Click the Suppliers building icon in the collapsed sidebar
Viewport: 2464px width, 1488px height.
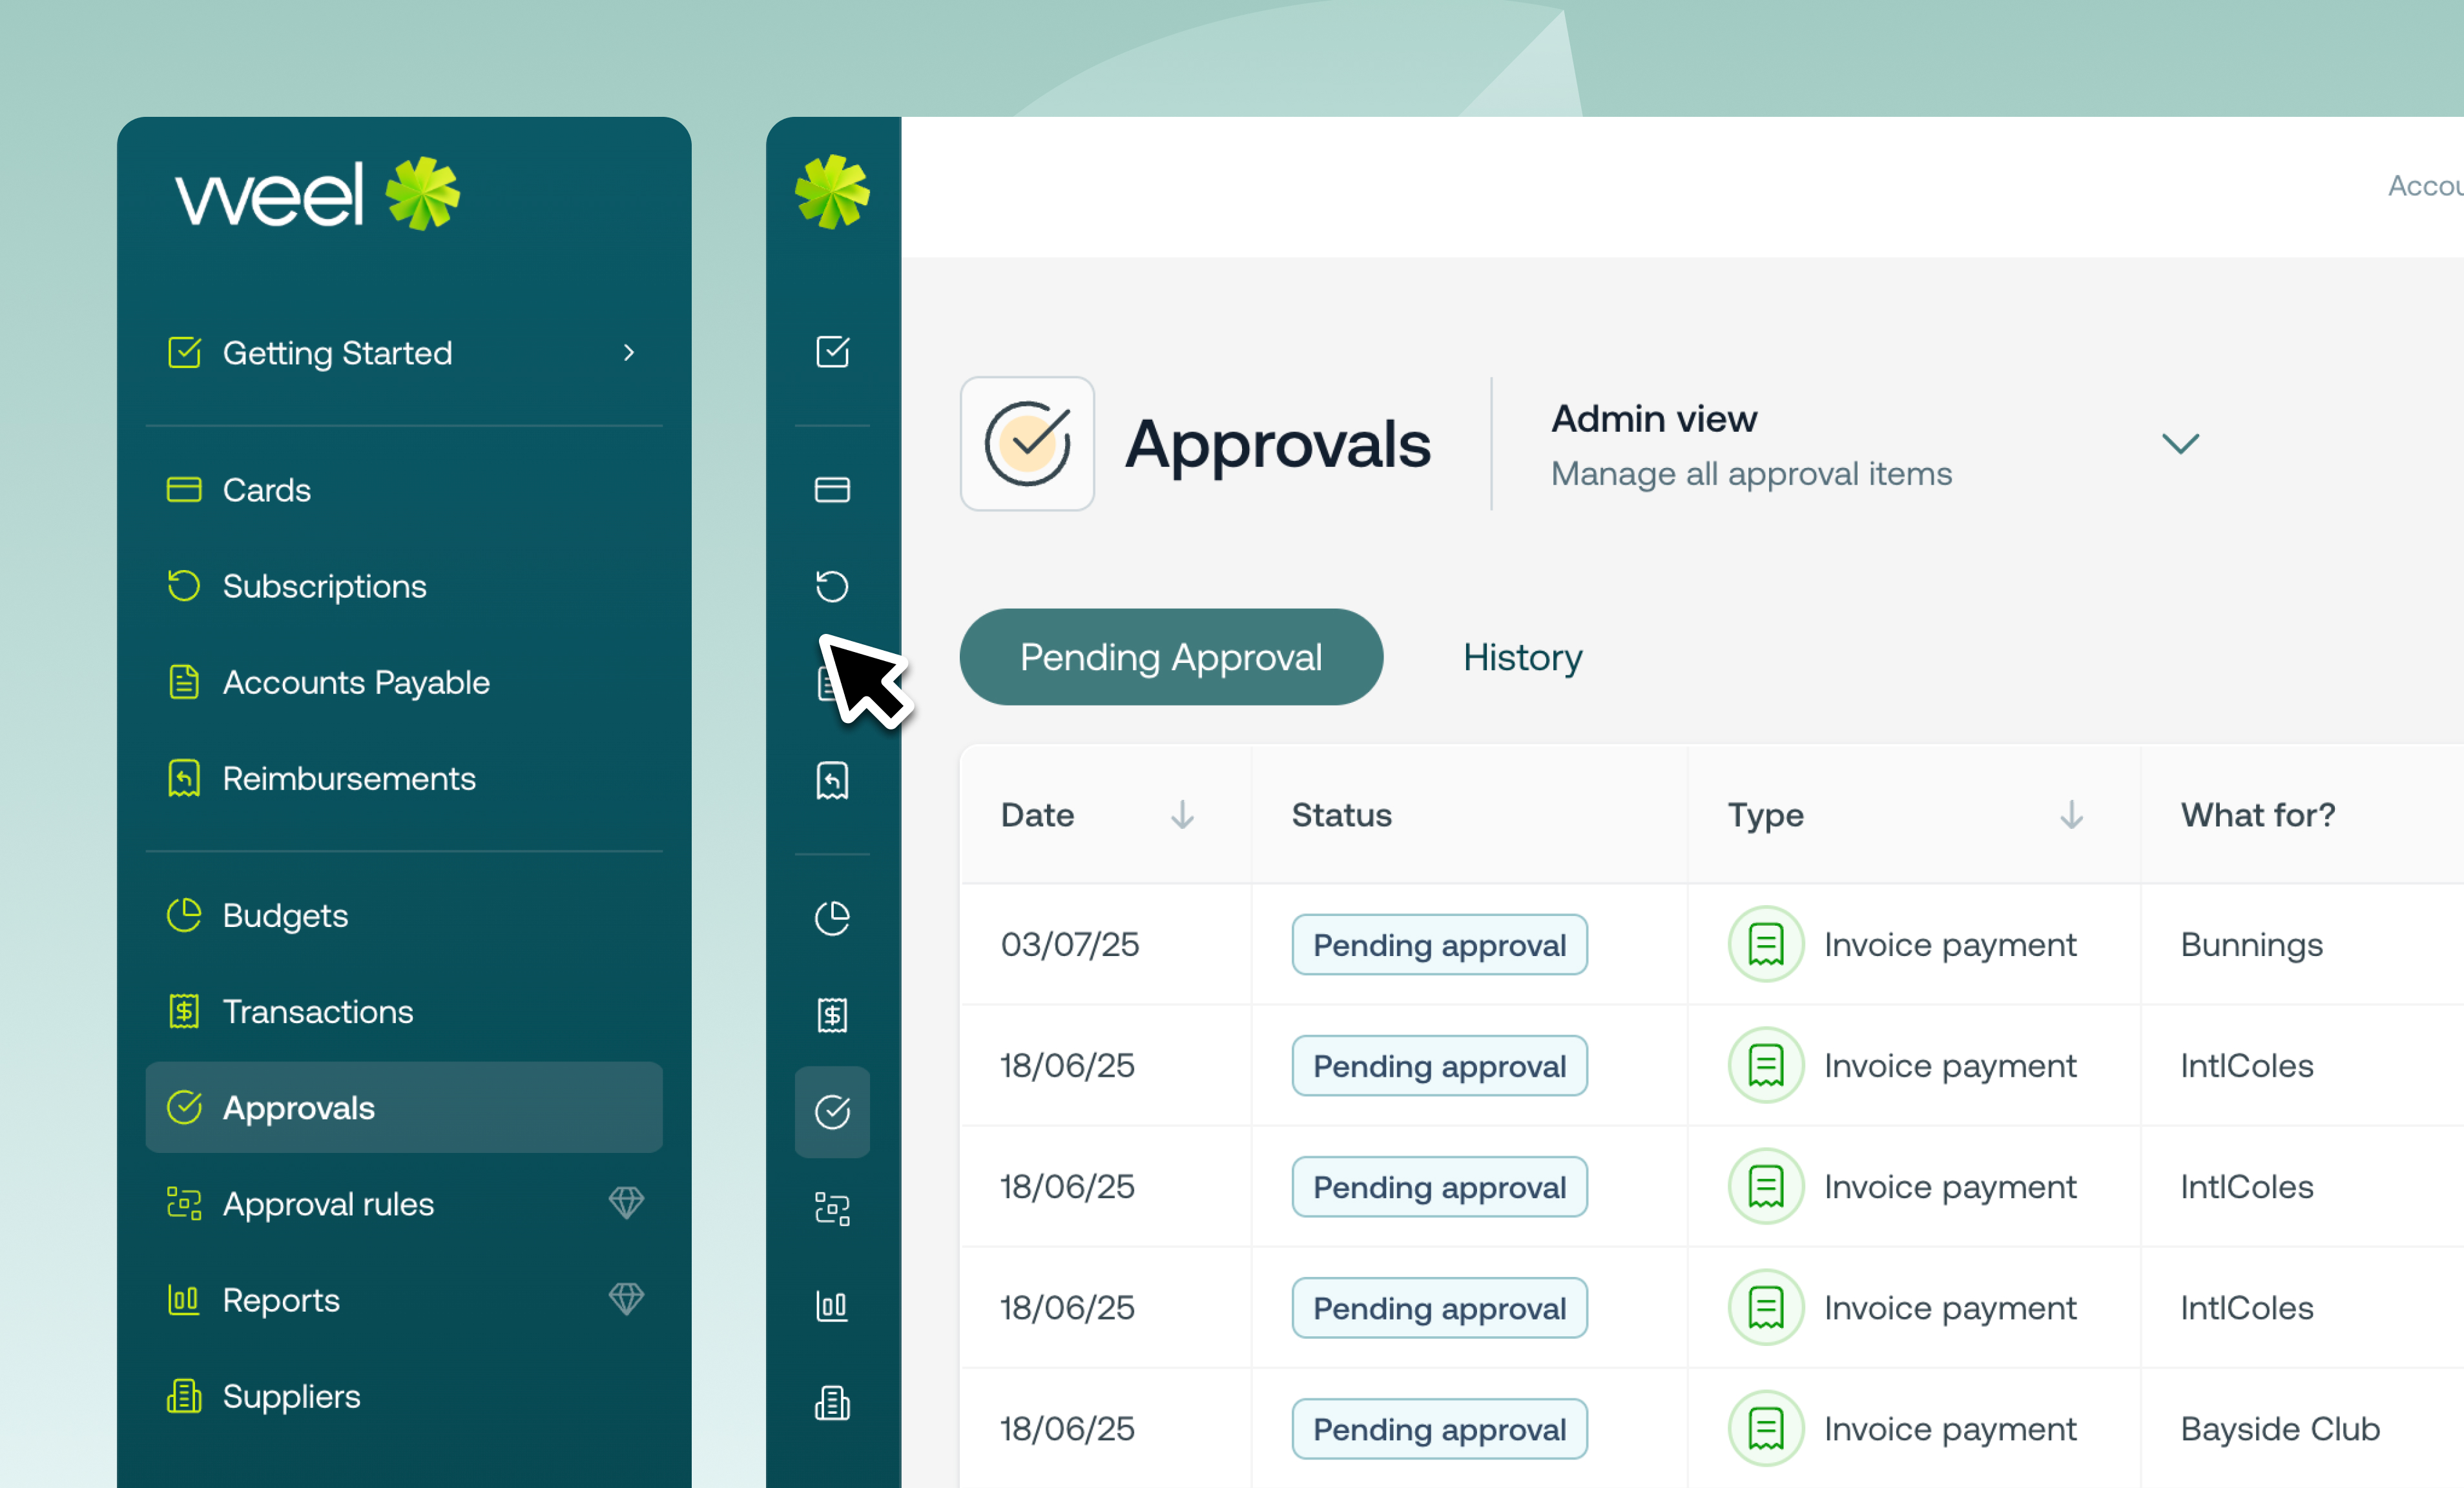point(832,1402)
